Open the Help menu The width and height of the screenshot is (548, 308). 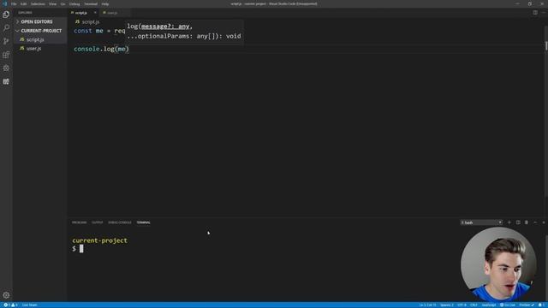tap(105, 3)
